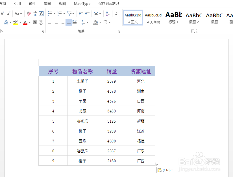233x177 pixels.
Task: Apply the 无间隔 style
Action: click(x=153, y=18)
